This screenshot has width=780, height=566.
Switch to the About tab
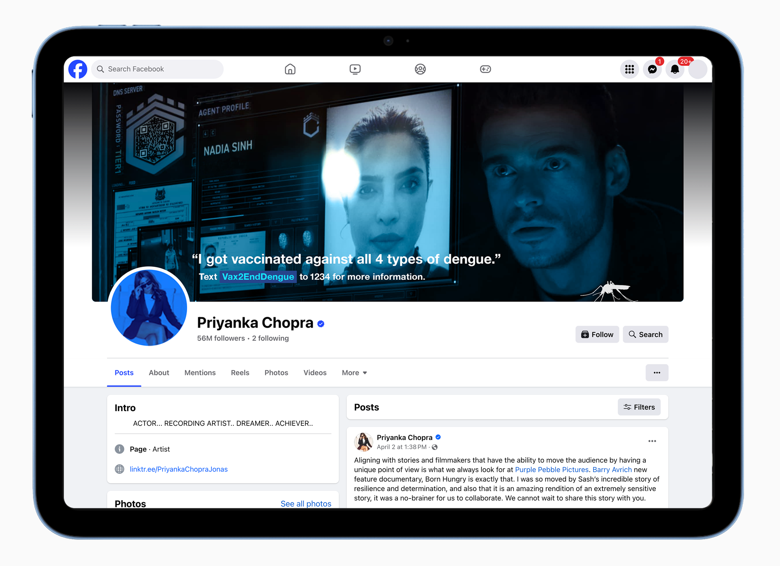point(159,373)
